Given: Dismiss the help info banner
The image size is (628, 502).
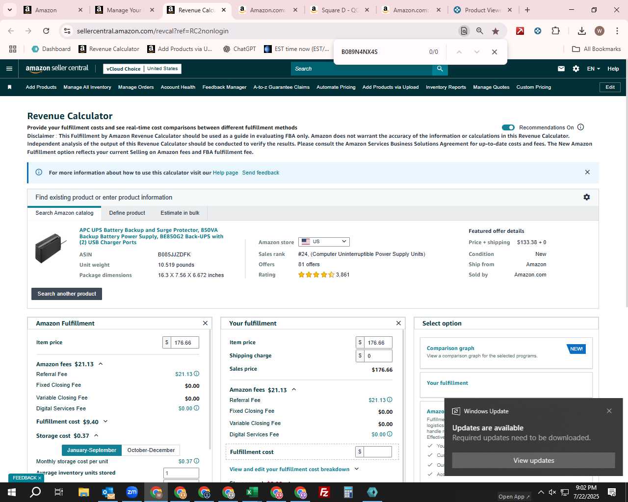Looking at the screenshot, I should [587, 172].
